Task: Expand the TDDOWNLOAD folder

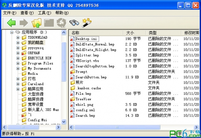Action: 18,38
